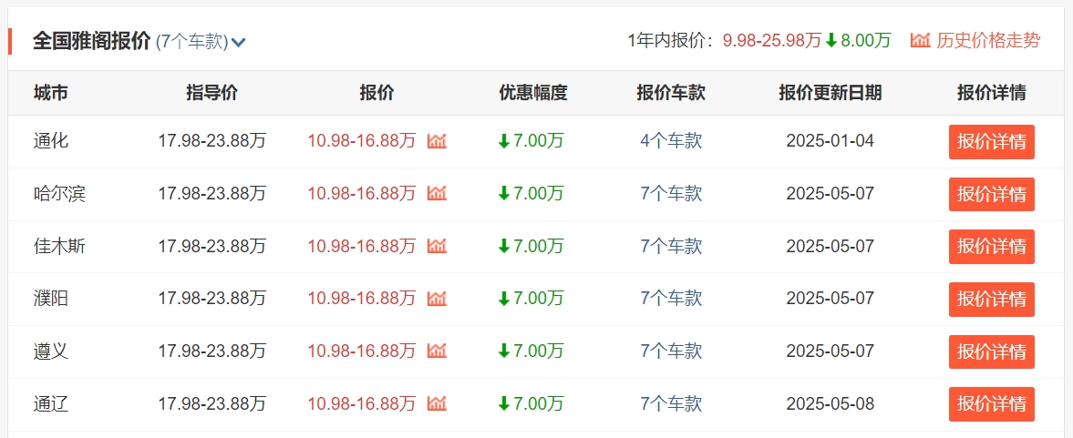Viewport: 1073px width, 438px height.
Task: Click 报价详情 button for 通辽
Action: 992,403
